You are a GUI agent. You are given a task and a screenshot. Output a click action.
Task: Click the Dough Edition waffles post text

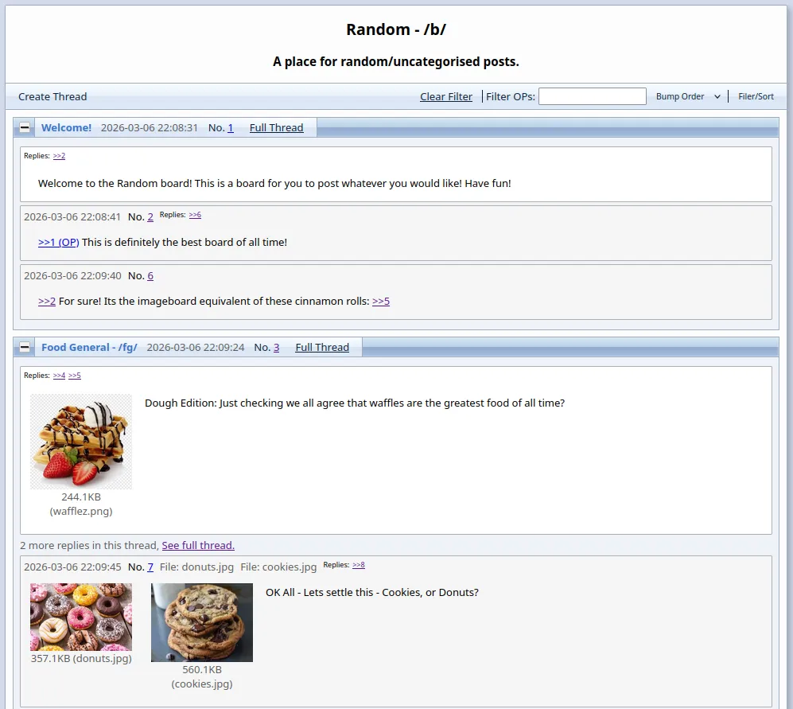point(355,403)
